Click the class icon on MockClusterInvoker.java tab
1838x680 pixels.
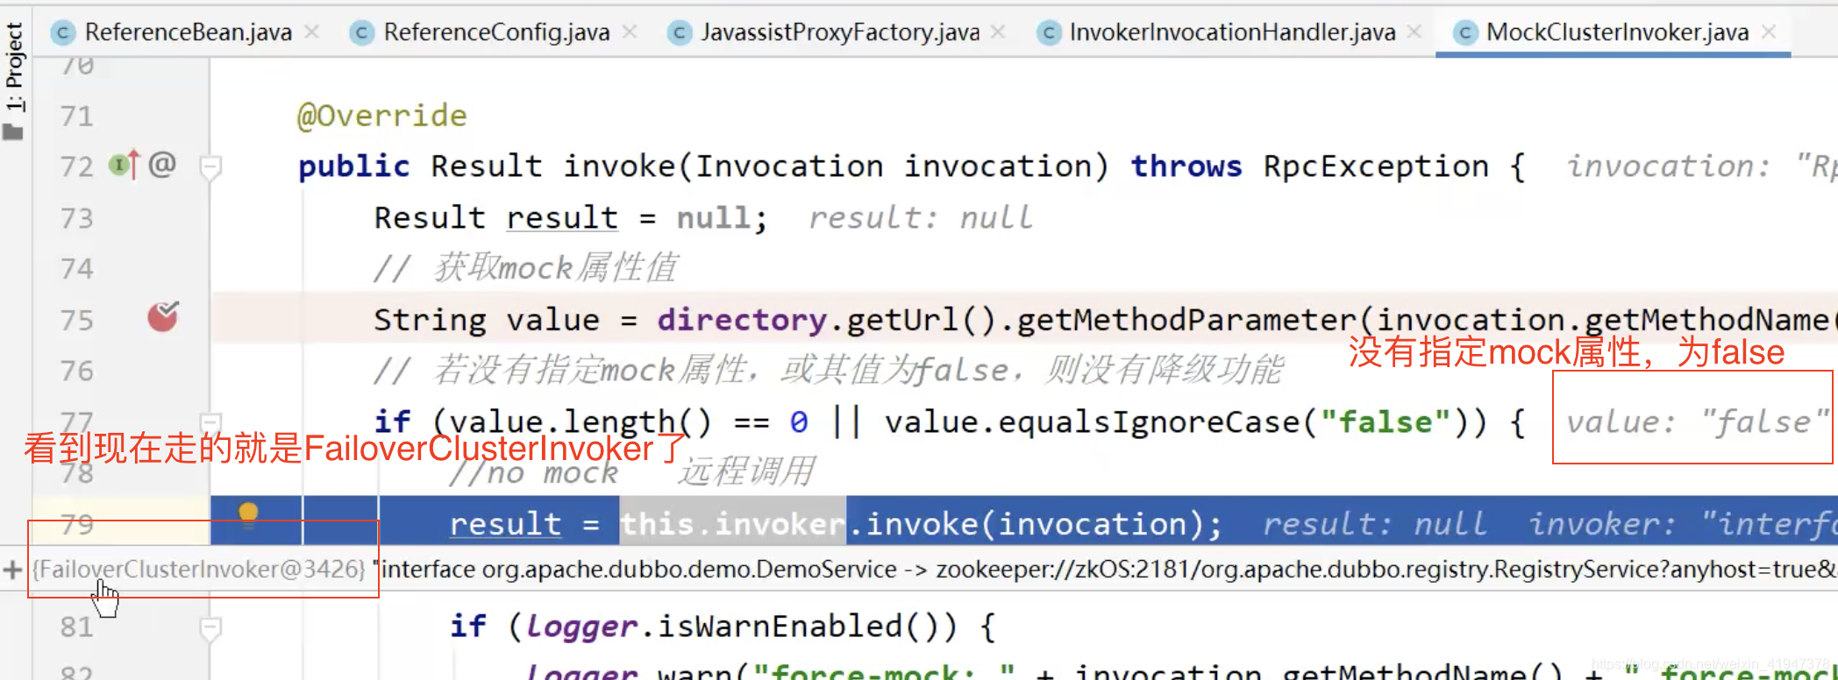(1464, 33)
